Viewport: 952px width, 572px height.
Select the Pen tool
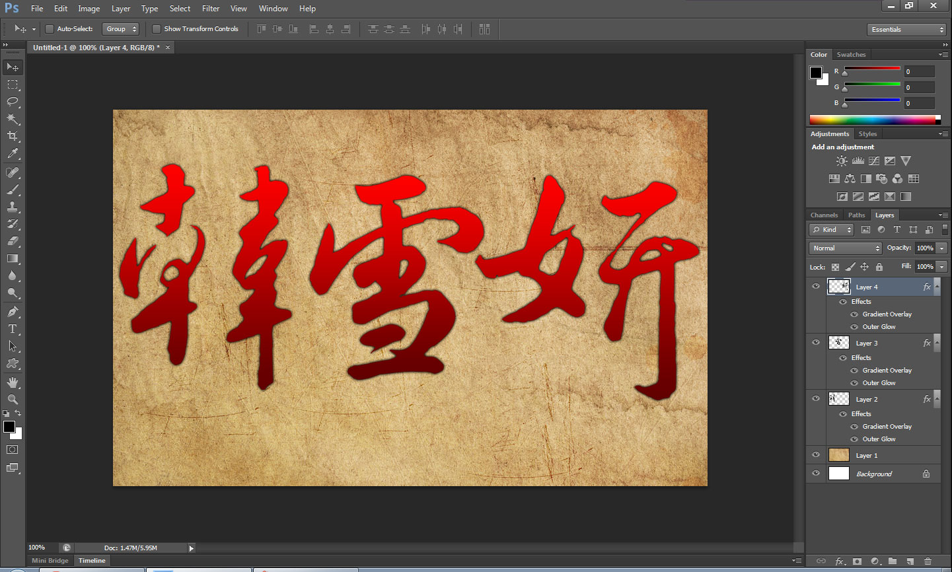point(13,312)
